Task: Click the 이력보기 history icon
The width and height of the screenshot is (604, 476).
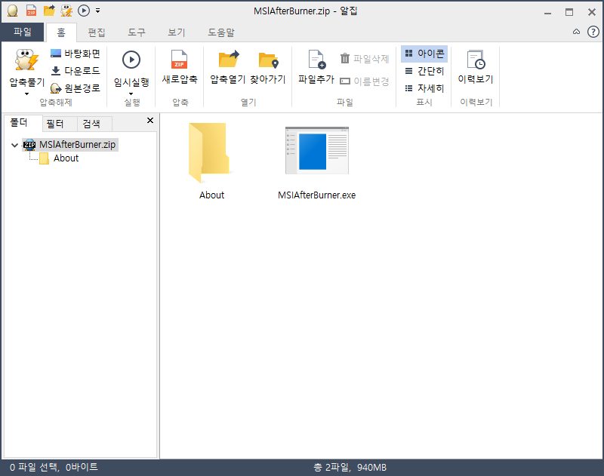Action: pyautogui.click(x=476, y=60)
